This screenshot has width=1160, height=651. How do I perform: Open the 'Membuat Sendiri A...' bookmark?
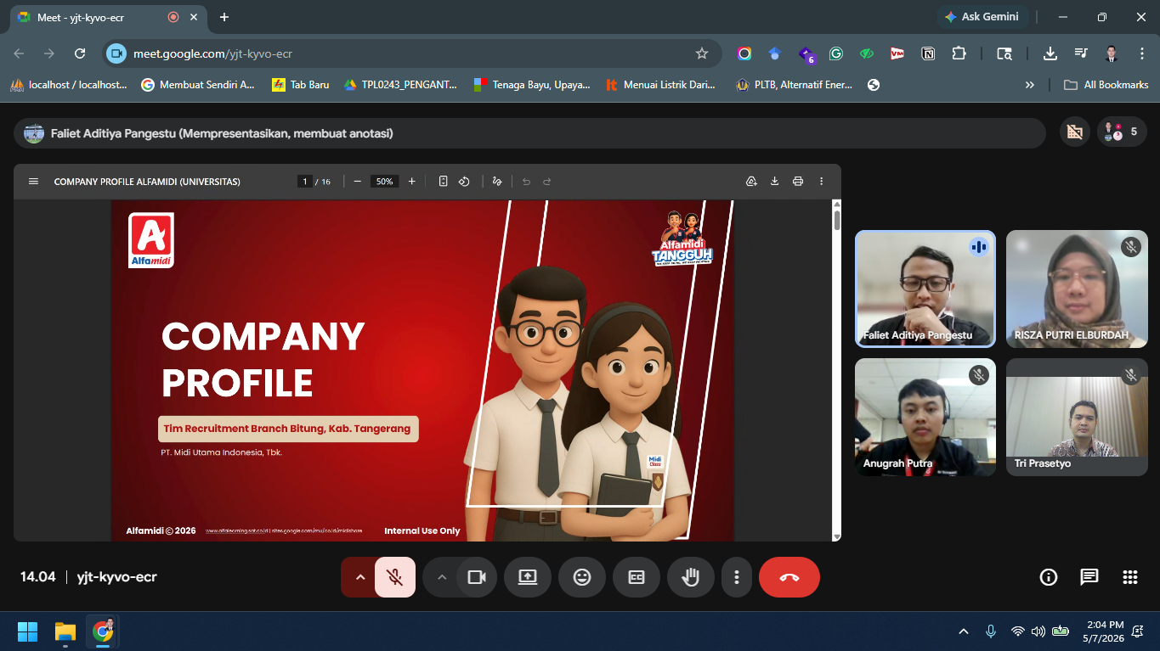click(x=198, y=85)
